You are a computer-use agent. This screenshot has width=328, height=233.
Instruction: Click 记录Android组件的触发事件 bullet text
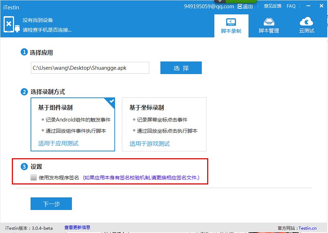[78, 120]
